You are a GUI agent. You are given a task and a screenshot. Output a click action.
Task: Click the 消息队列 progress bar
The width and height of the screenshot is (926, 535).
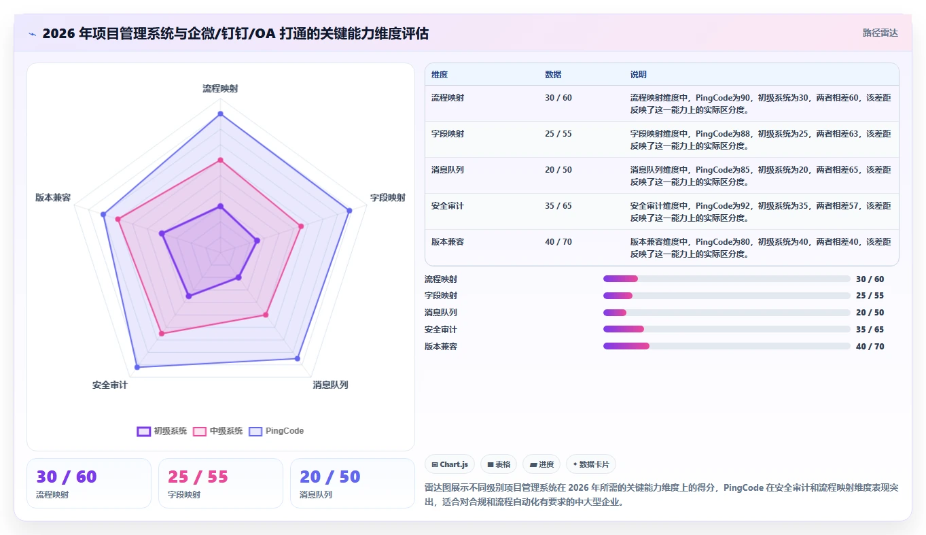click(727, 313)
